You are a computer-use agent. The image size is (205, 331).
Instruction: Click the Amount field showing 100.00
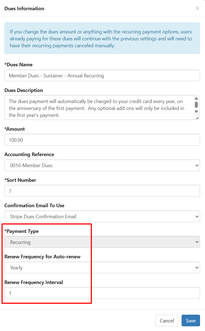pos(102,140)
